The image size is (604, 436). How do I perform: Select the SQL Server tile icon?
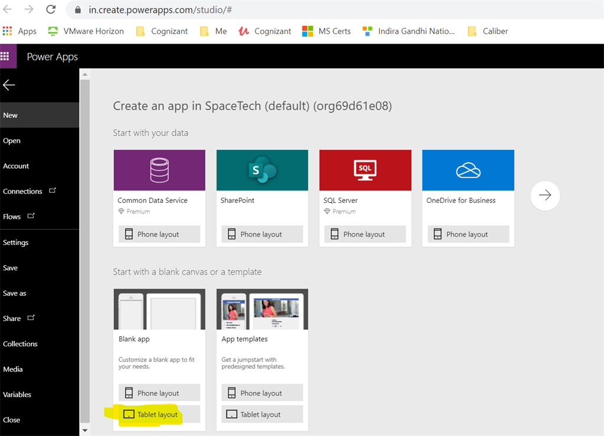point(365,170)
